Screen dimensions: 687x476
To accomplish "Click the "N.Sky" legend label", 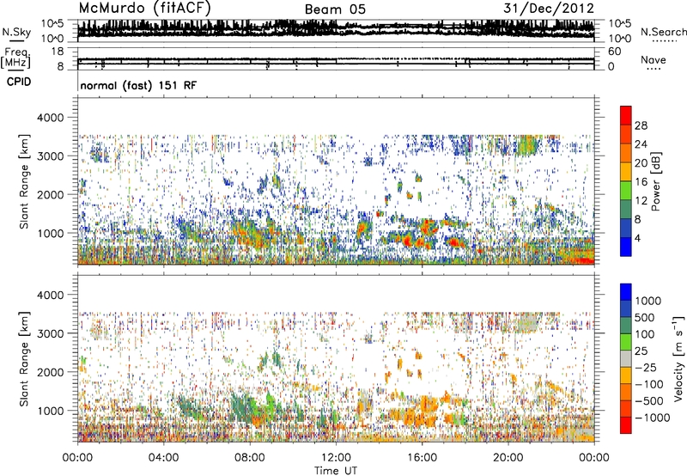I will tap(16, 32).
